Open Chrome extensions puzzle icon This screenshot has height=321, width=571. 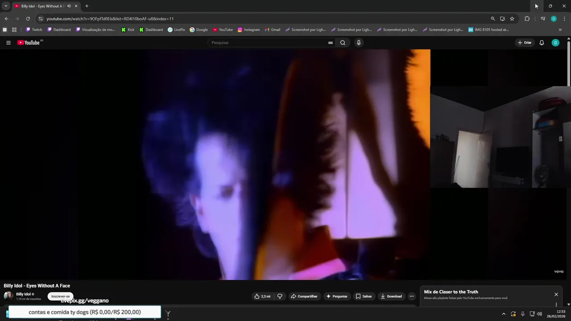click(x=527, y=19)
